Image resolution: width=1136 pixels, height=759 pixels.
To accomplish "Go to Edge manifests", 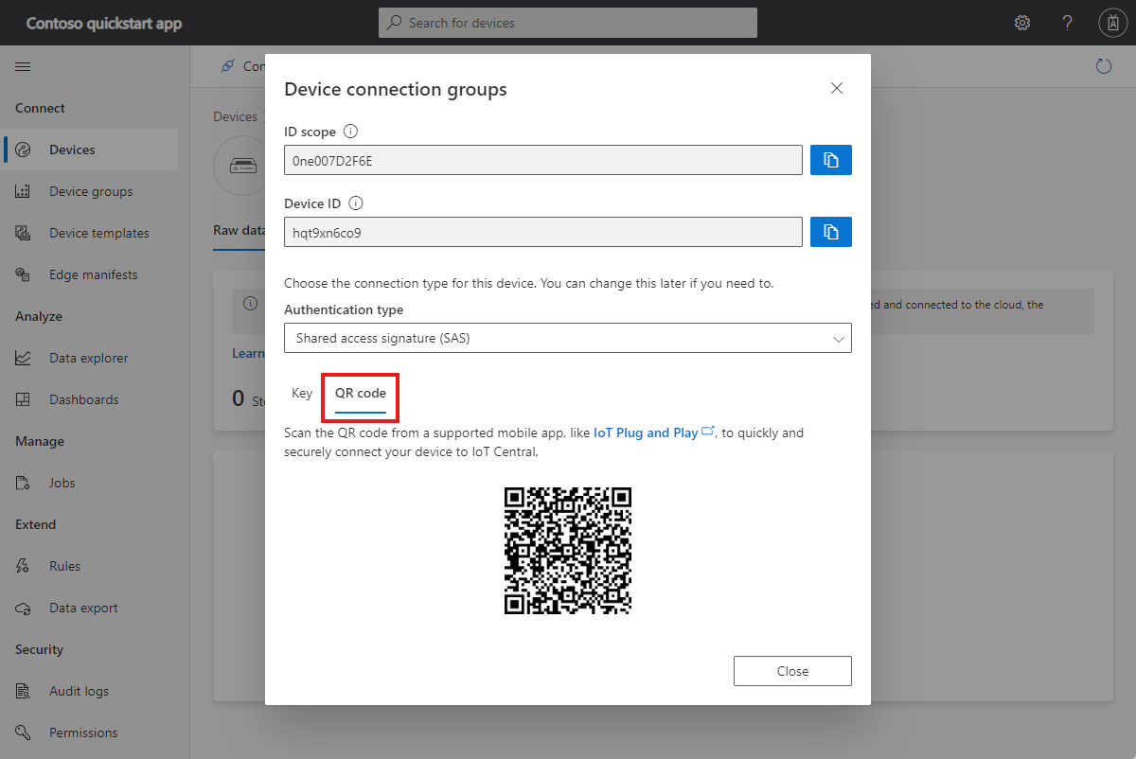I will point(93,274).
